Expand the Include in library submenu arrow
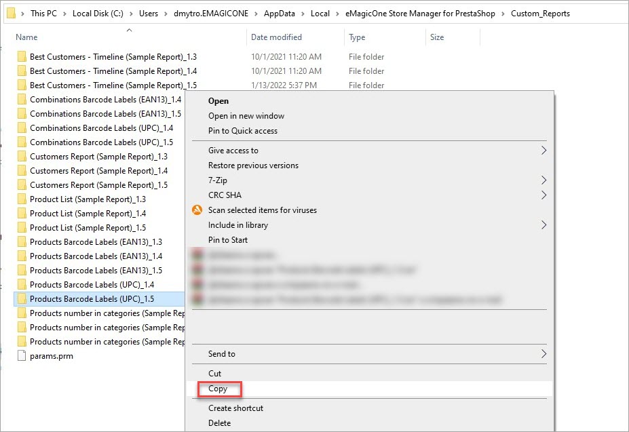The image size is (629, 432). (544, 225)
